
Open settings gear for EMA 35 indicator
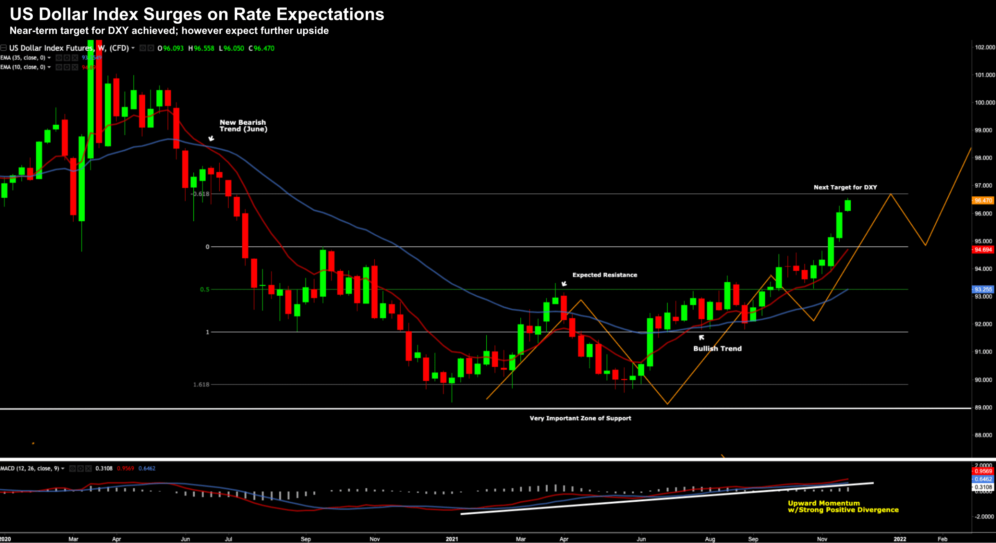(67, 58)
